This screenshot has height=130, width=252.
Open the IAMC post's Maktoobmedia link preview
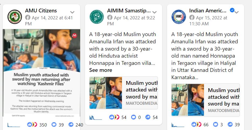pos(206,100)
